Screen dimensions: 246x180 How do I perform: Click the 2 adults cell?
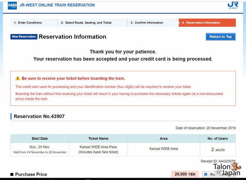[x=218, y=150]
